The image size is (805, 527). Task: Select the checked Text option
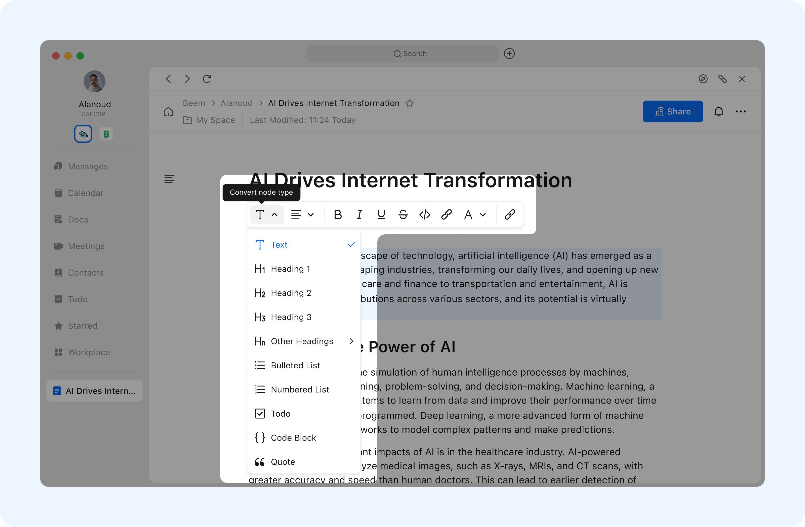(x=279, y=244)
